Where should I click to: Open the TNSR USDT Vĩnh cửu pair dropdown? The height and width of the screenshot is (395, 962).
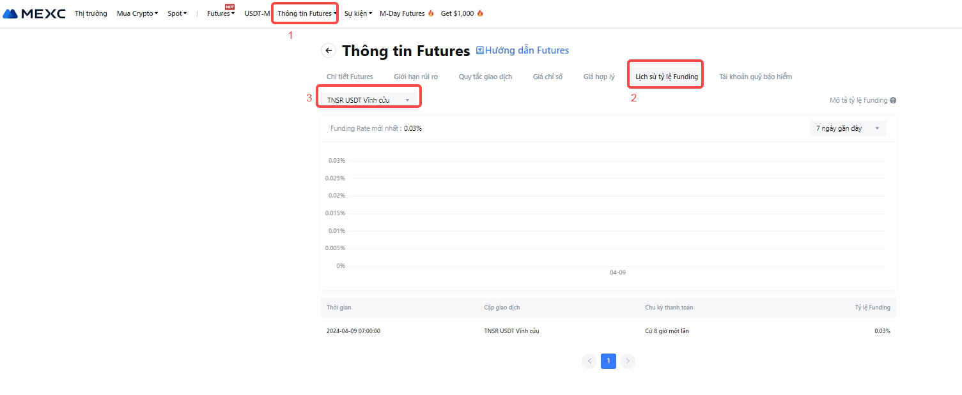coord(368,100)
